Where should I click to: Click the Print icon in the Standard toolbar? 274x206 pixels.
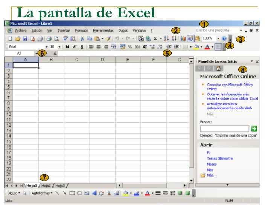tap(49, 38)
